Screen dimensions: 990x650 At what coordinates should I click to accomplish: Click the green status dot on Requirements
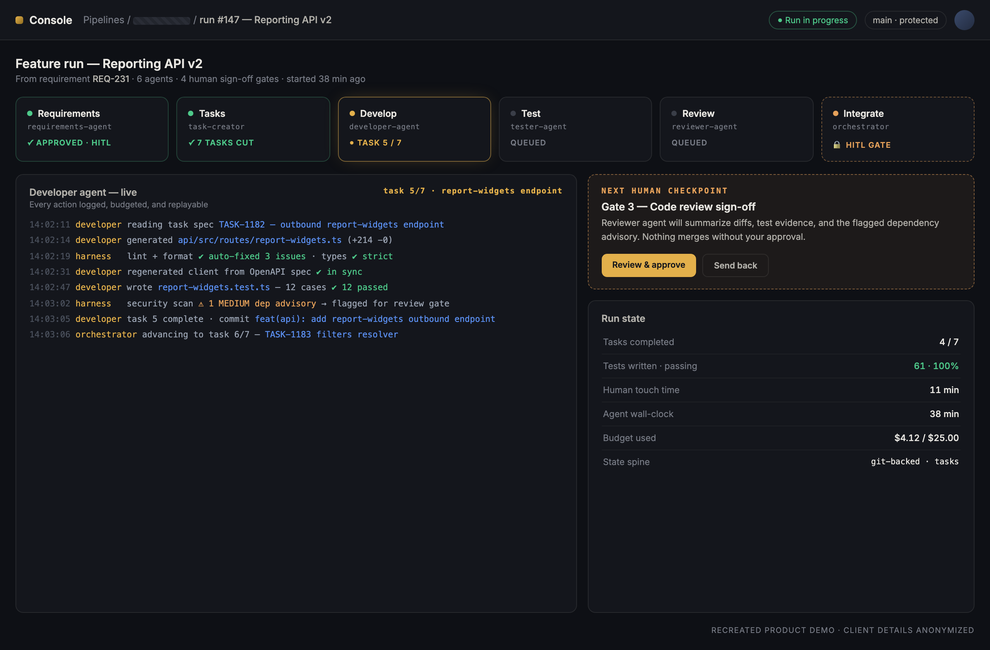click(29, 113)
